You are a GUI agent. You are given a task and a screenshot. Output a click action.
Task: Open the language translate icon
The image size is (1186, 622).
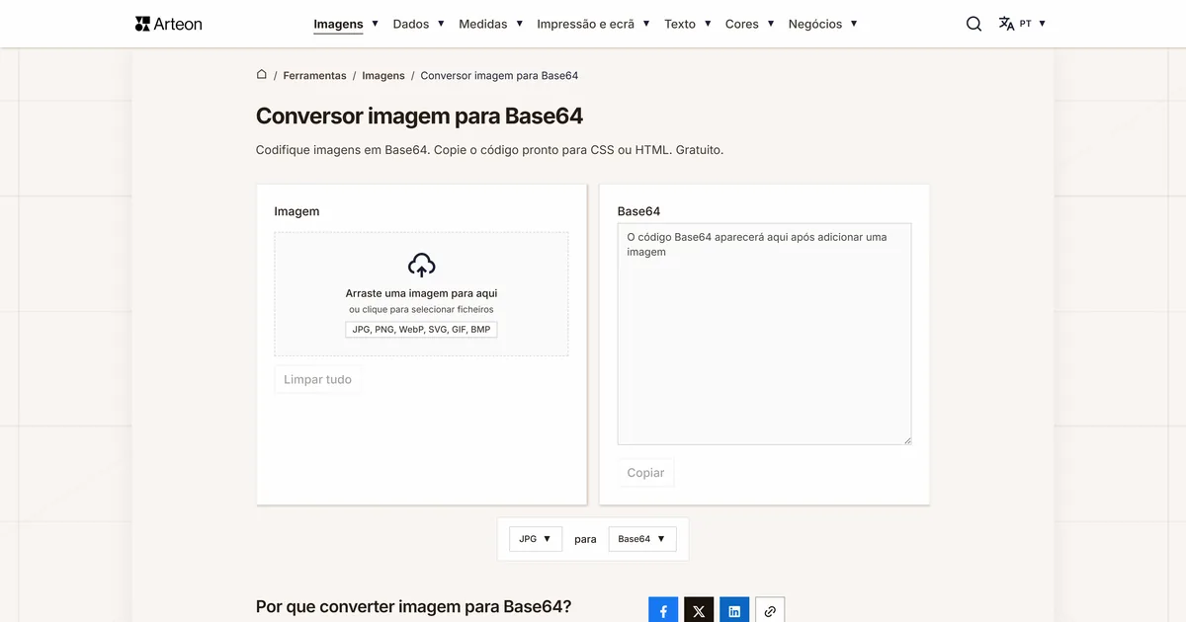click(1006, 24)
